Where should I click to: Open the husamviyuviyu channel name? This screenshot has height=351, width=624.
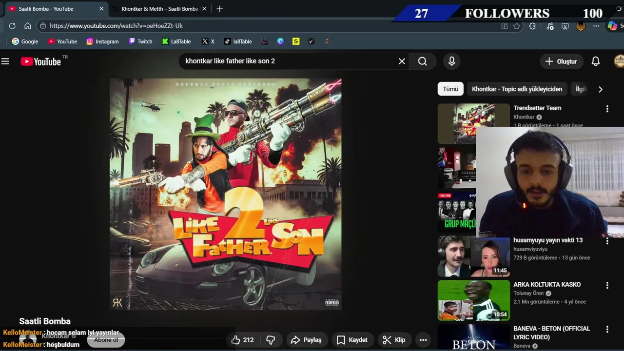pos(530,249)
